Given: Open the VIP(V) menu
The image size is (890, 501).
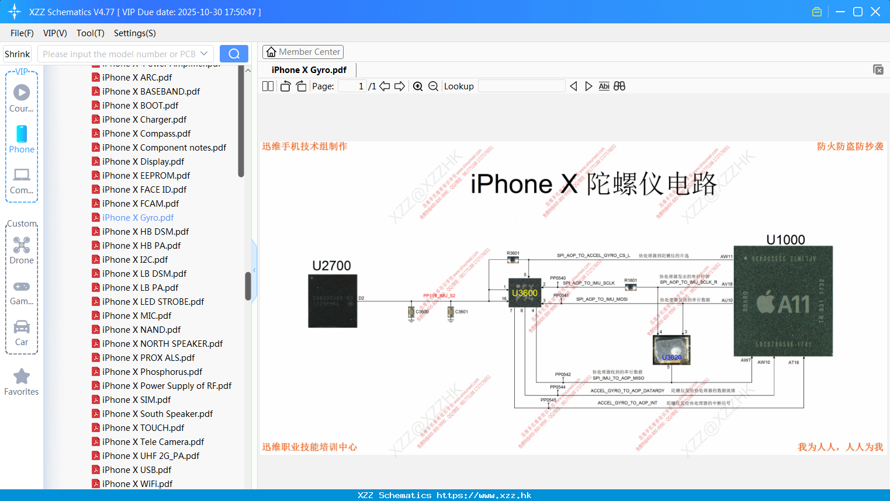Looking at the screenshot, I should click(x=55, y=33).
